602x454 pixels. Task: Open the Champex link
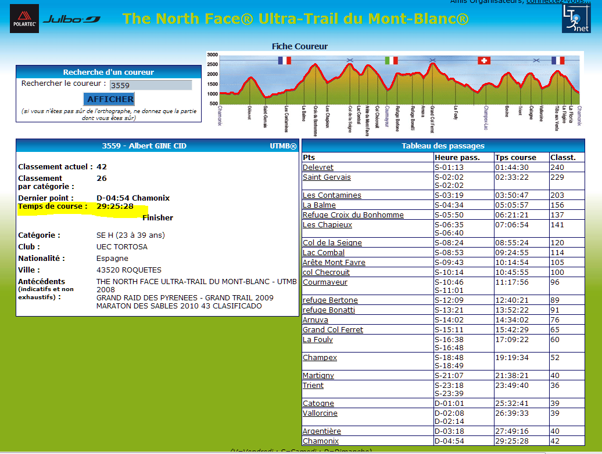pyautogui.click(x=320, y=358)
